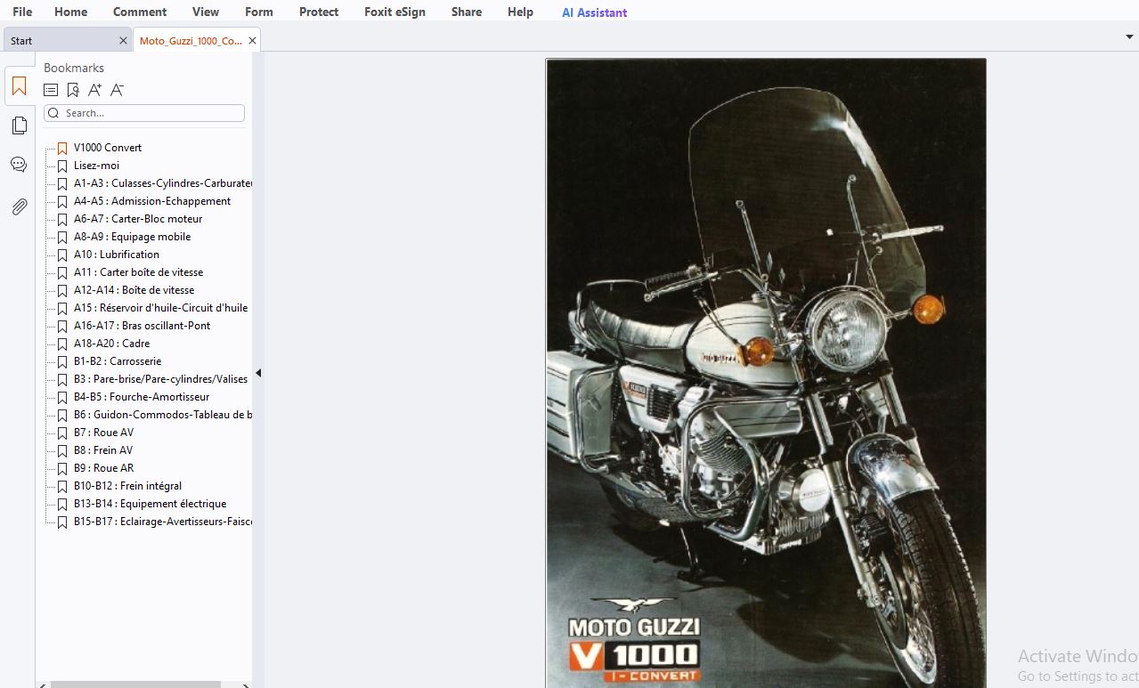Go to bookmark B7 : Roue AV
1139x688 pixels.
pyautogui.click(x=103, y=433)
